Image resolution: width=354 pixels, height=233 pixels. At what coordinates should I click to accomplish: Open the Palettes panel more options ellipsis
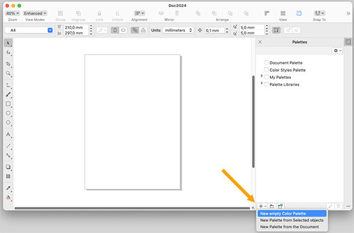[x=348, y=206]
